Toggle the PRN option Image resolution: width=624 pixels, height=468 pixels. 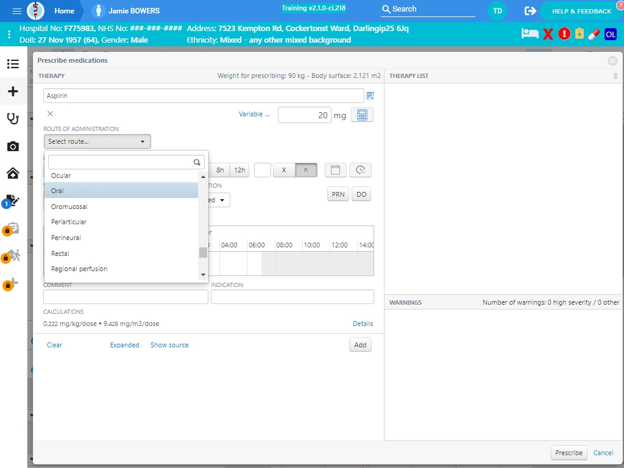coord(338,194)
